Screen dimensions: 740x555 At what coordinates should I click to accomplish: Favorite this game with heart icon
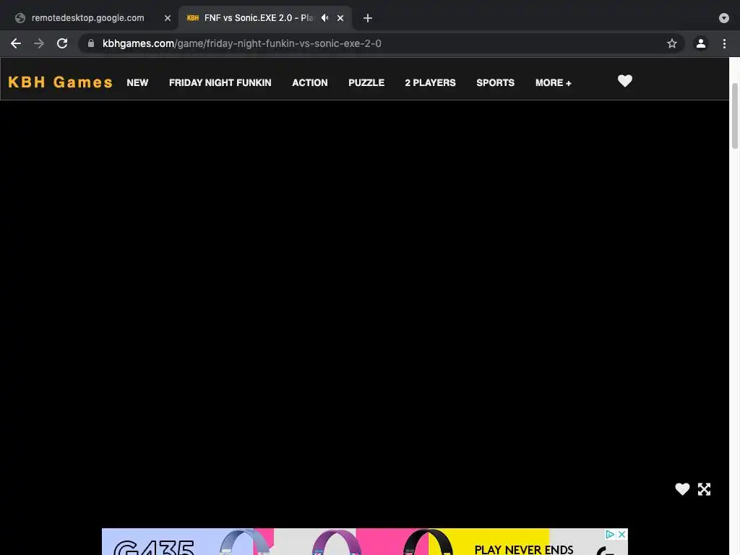tap(682, 489)
